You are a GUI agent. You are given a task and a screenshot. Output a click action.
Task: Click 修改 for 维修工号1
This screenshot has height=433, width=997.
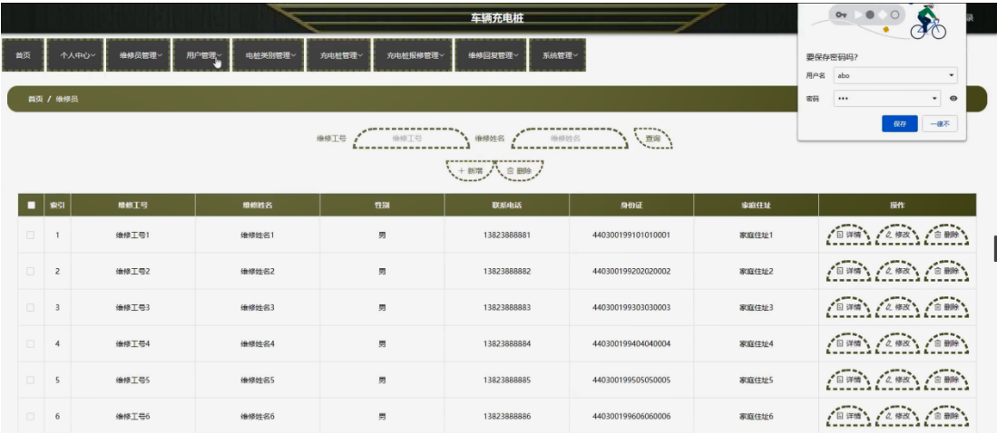(898, 235)
